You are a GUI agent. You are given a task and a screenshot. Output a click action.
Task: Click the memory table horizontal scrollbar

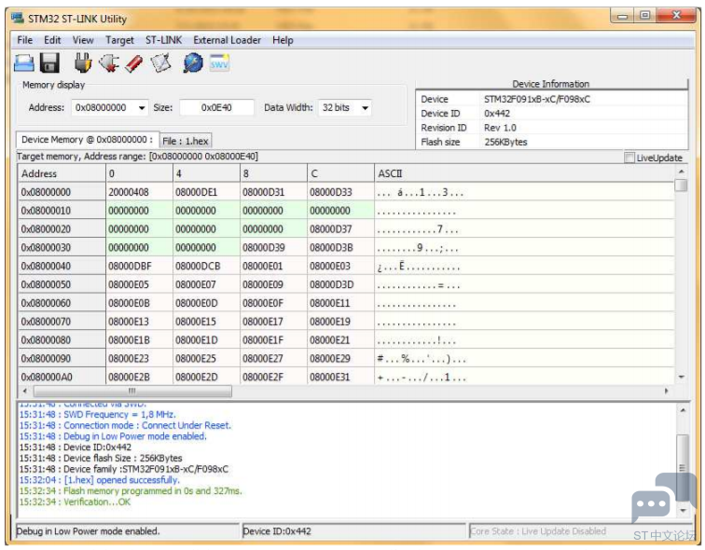click(x=132, y=391)
